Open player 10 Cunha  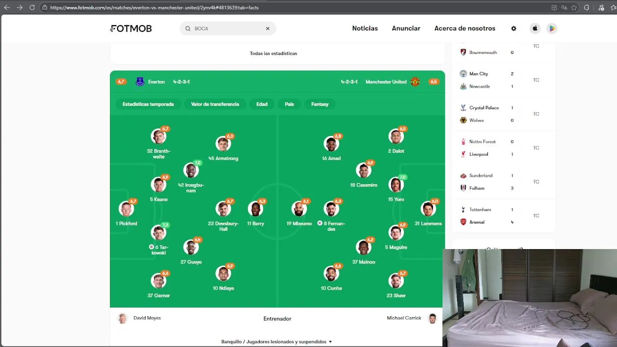pos(331,277)
